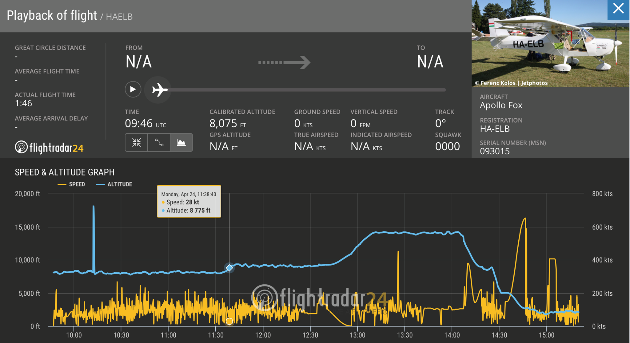This screenshot has height=343, width=630.
Task: Click the flight route path icon
Action: (x=159, y=142)
